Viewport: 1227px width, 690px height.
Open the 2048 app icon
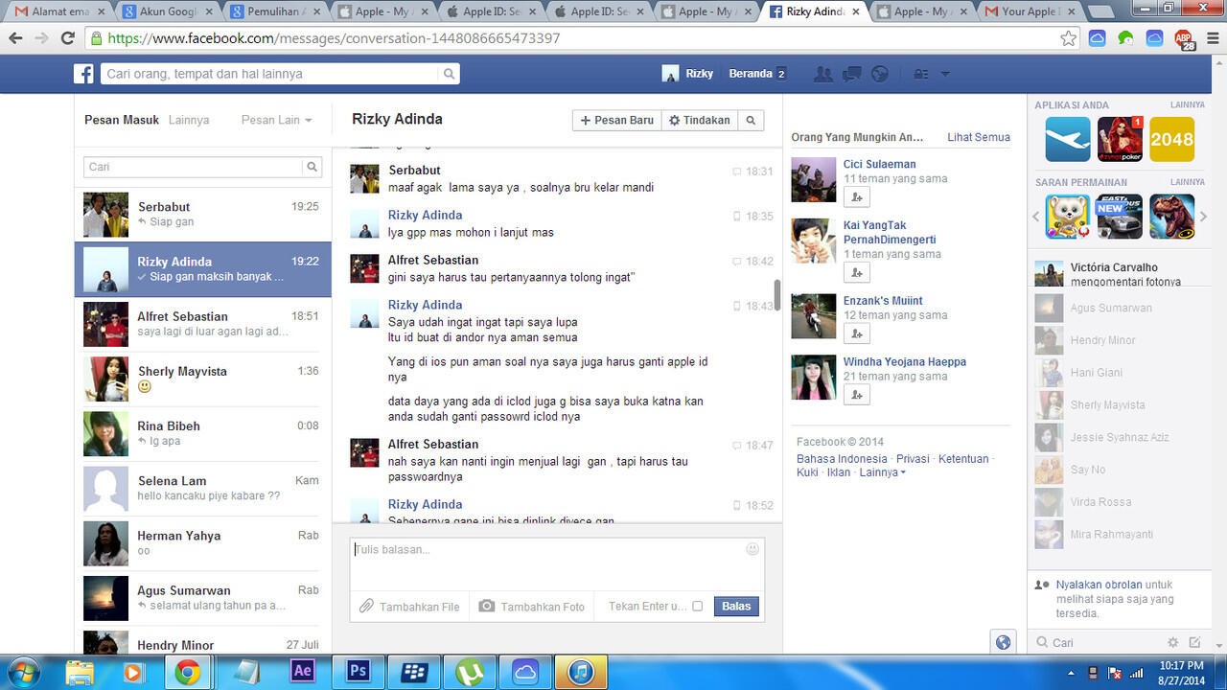point(1171,139)
